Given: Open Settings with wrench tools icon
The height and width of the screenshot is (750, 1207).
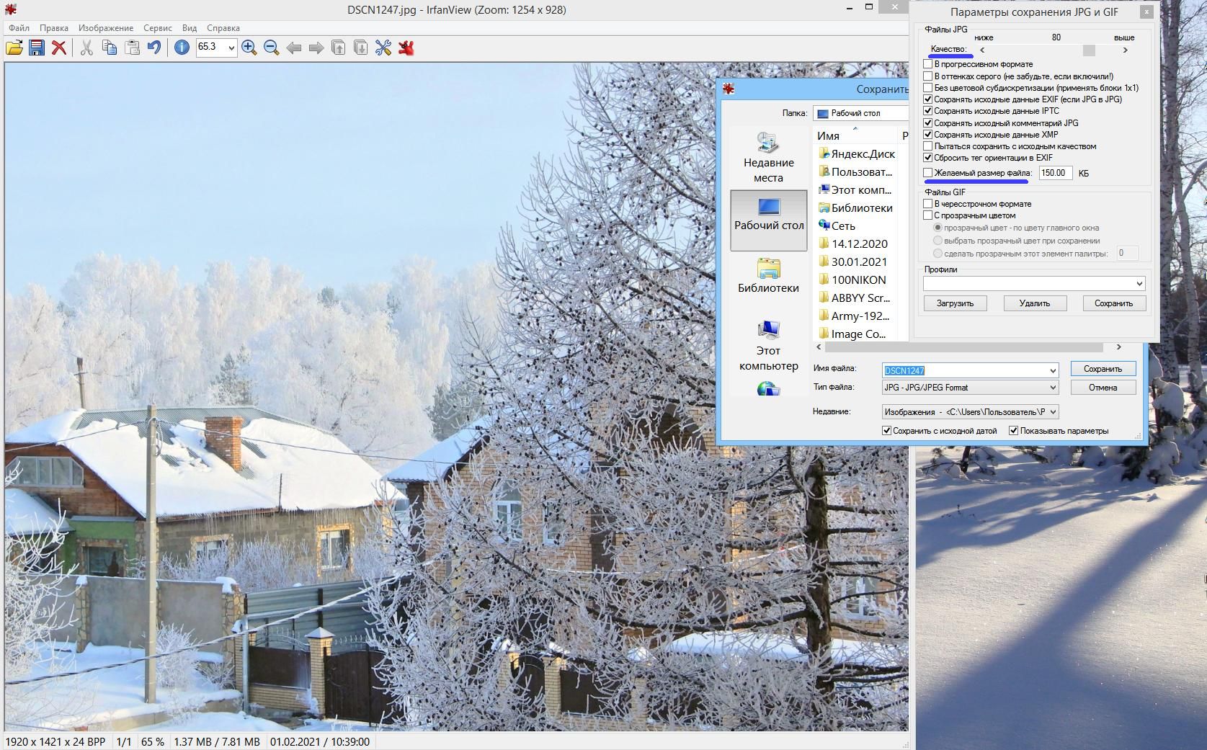Looking at the screenshot, I should pos(383,48).
